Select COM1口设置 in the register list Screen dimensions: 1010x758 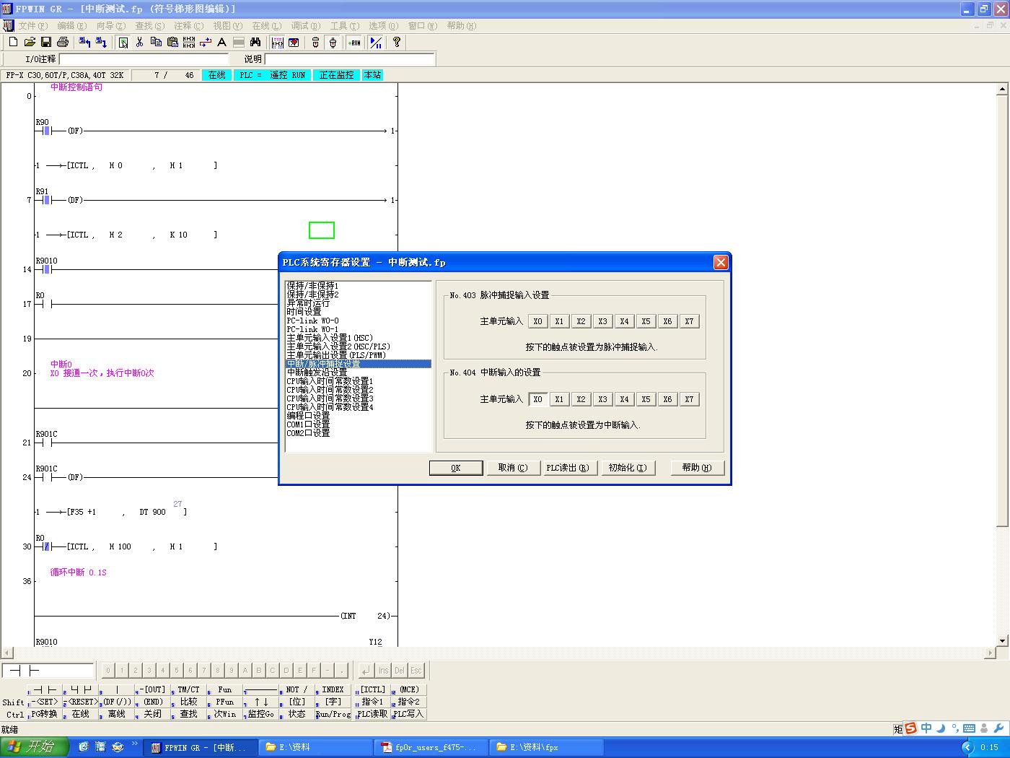pyautogui.click(x=308, y=424)
